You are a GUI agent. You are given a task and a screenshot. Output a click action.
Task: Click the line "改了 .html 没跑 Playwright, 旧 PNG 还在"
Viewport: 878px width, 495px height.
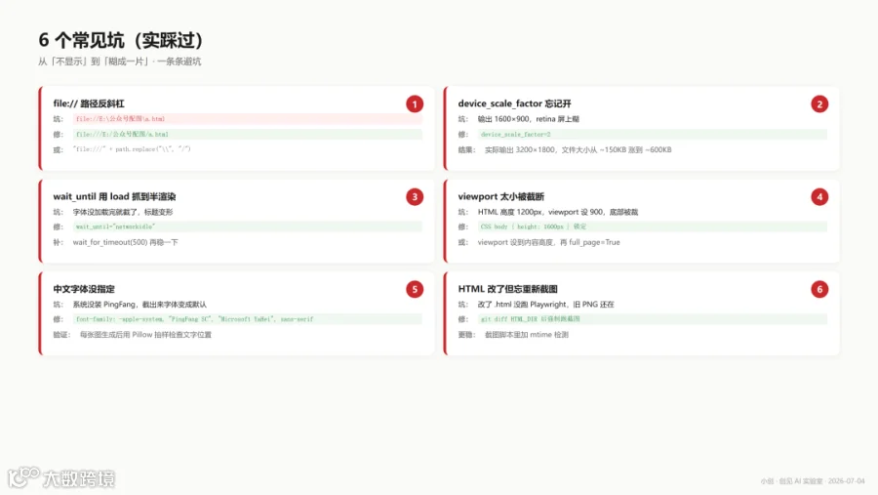coord(546,305)
